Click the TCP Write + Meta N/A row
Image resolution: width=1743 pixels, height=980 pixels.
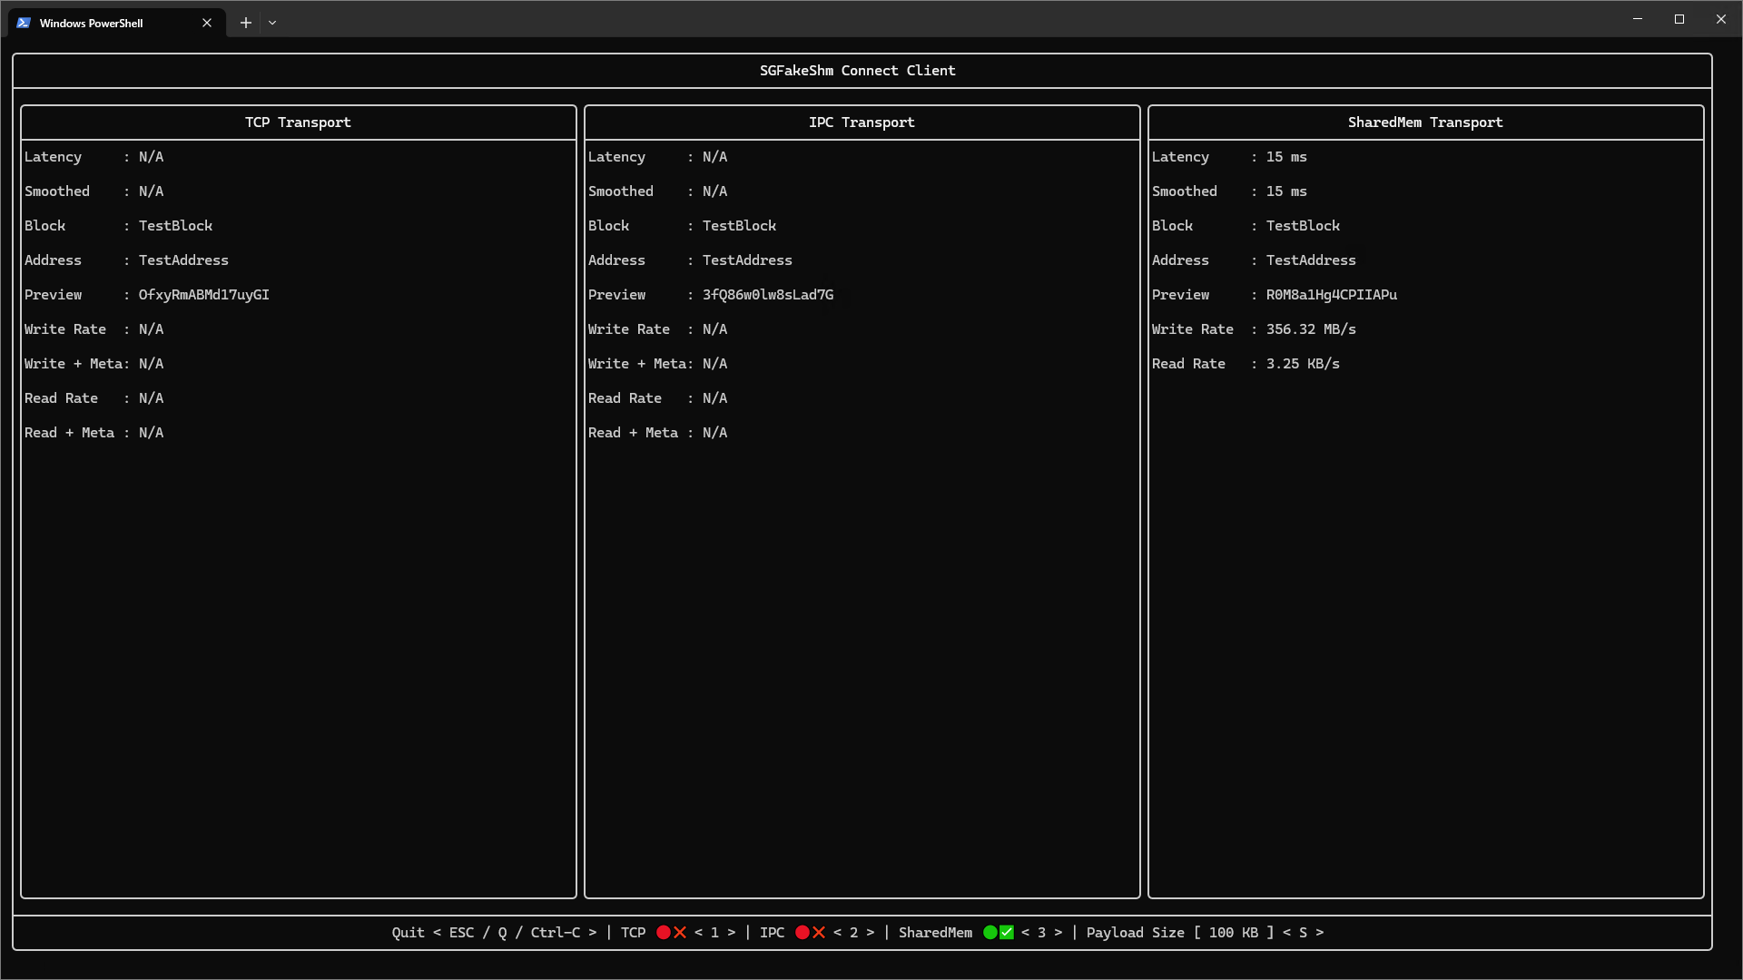(x=94, y=364)
